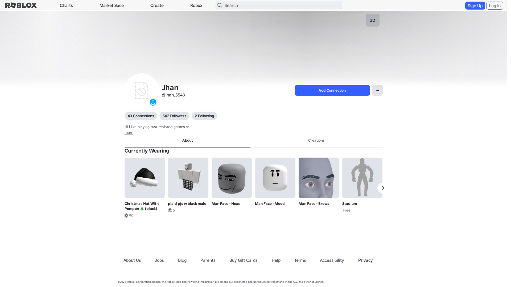Click the search magnifier icon

point(220,5)
